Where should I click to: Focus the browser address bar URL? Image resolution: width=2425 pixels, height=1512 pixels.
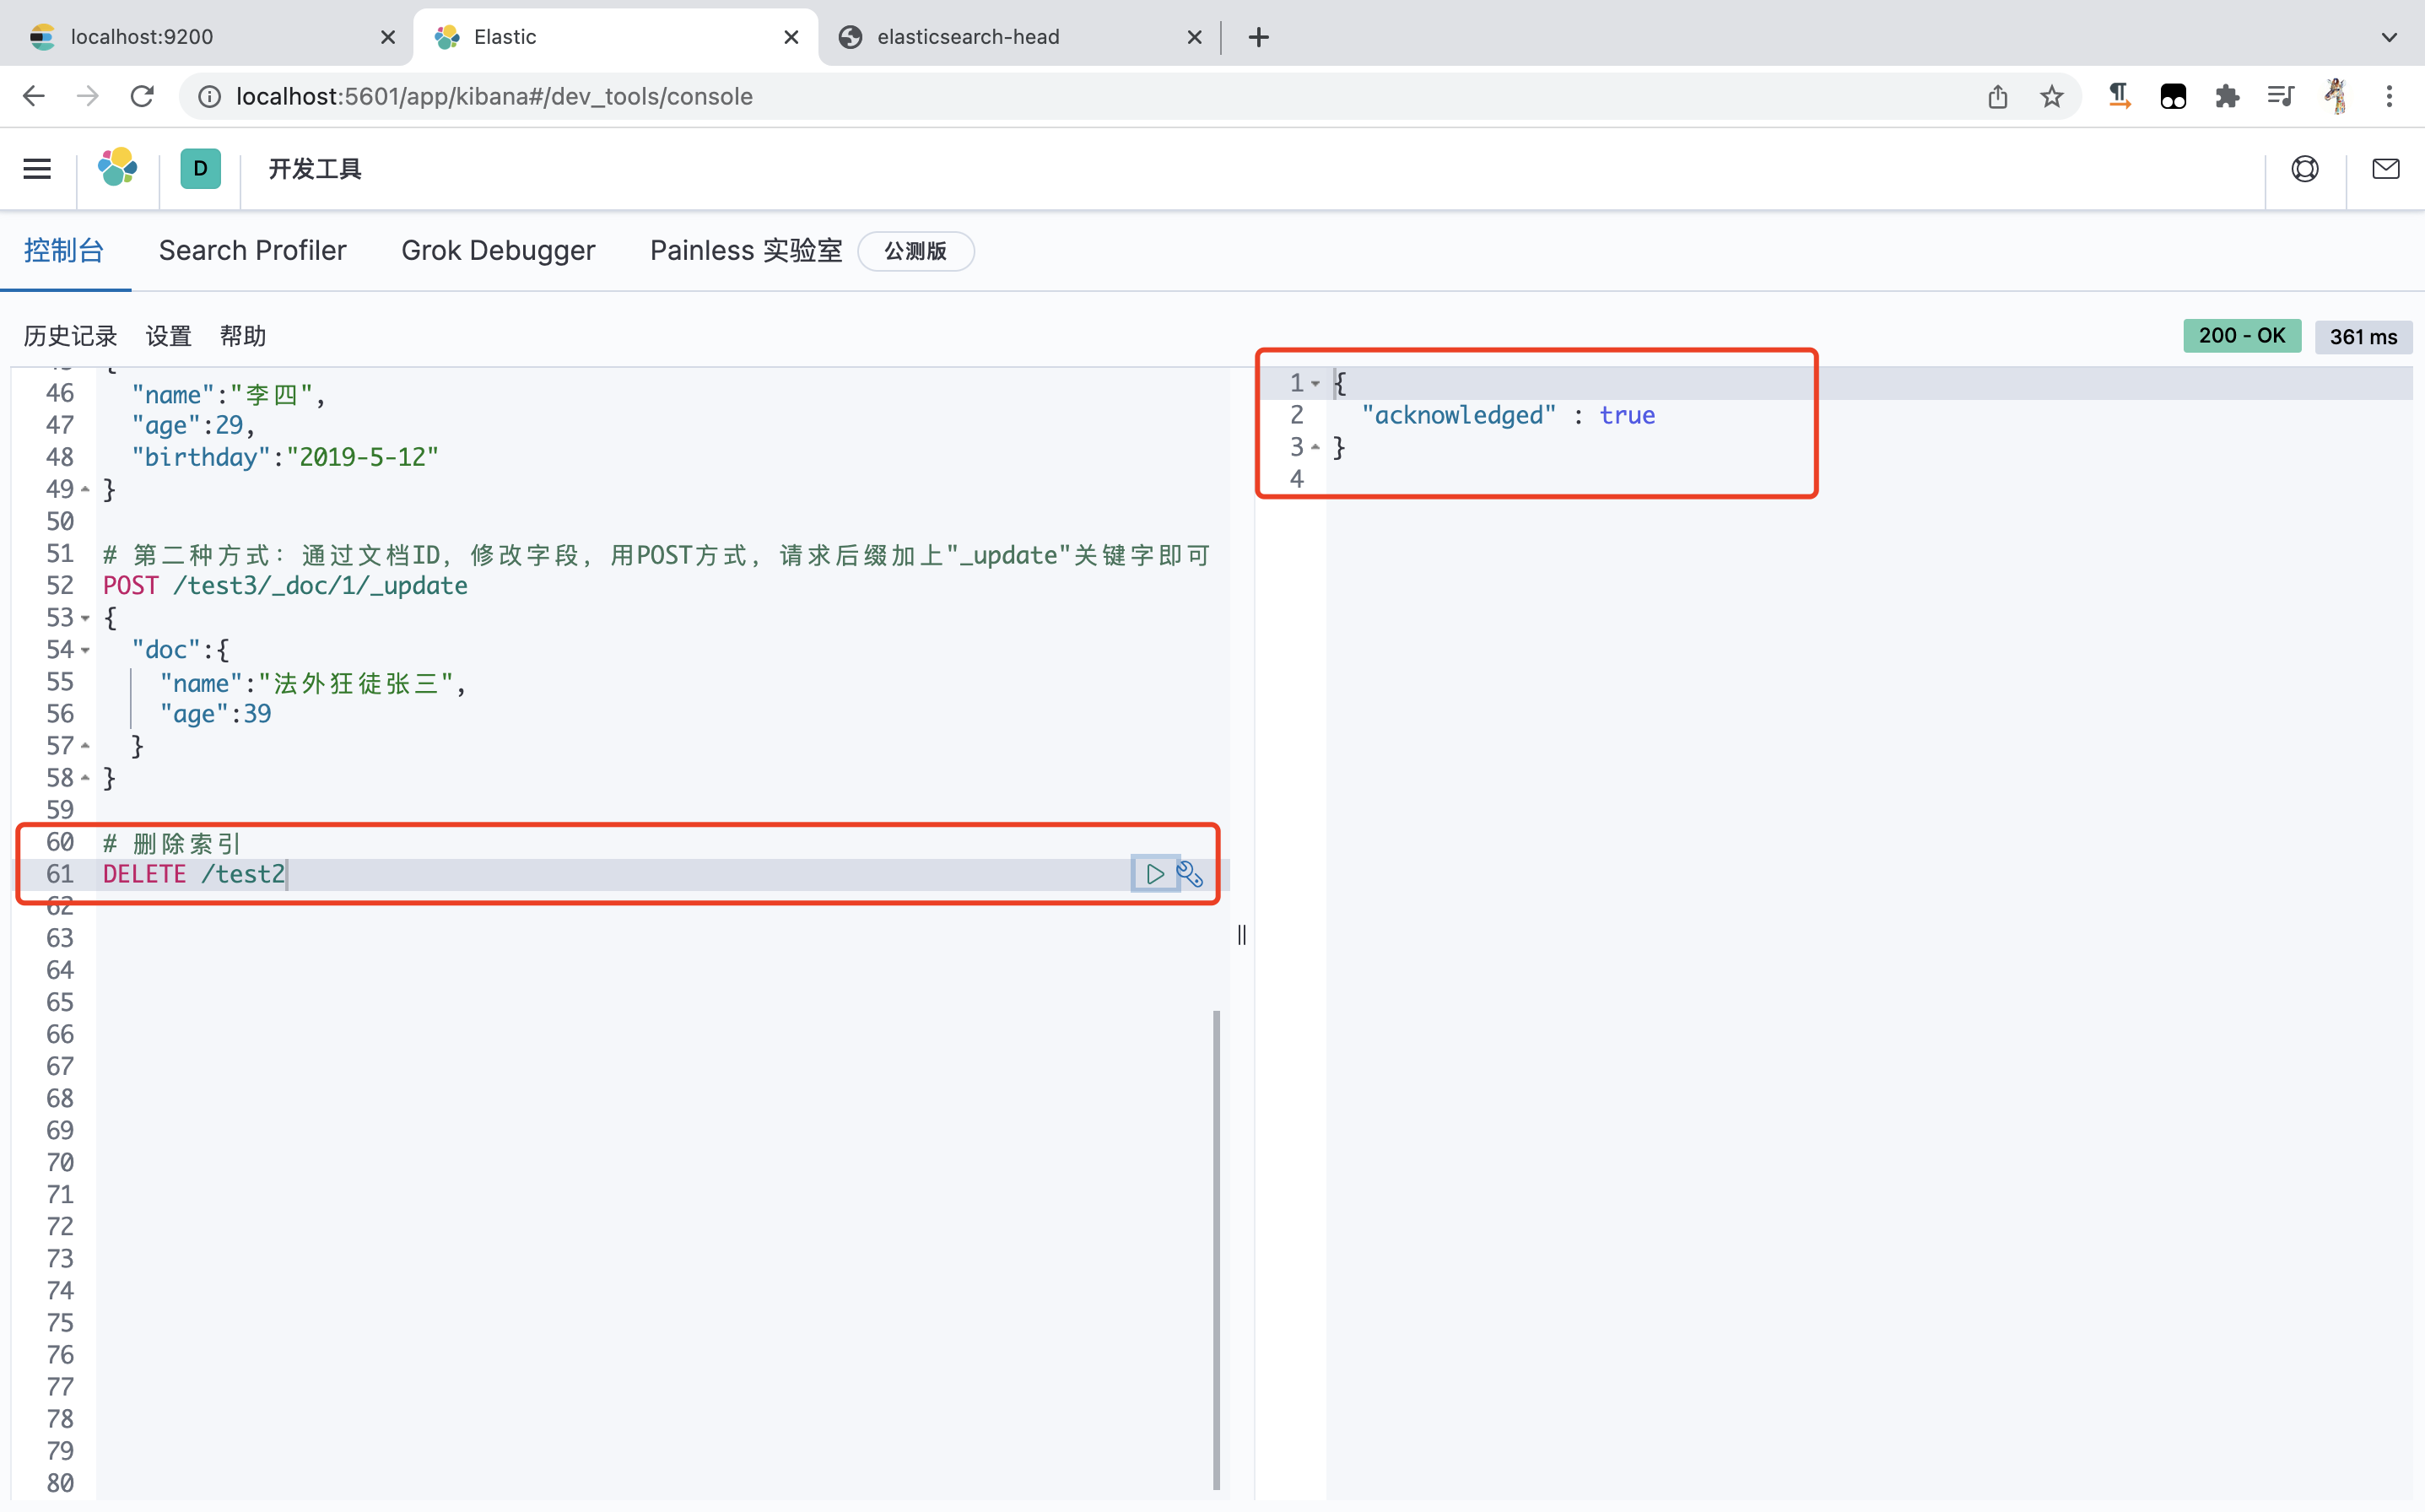(x=494, y=96)
